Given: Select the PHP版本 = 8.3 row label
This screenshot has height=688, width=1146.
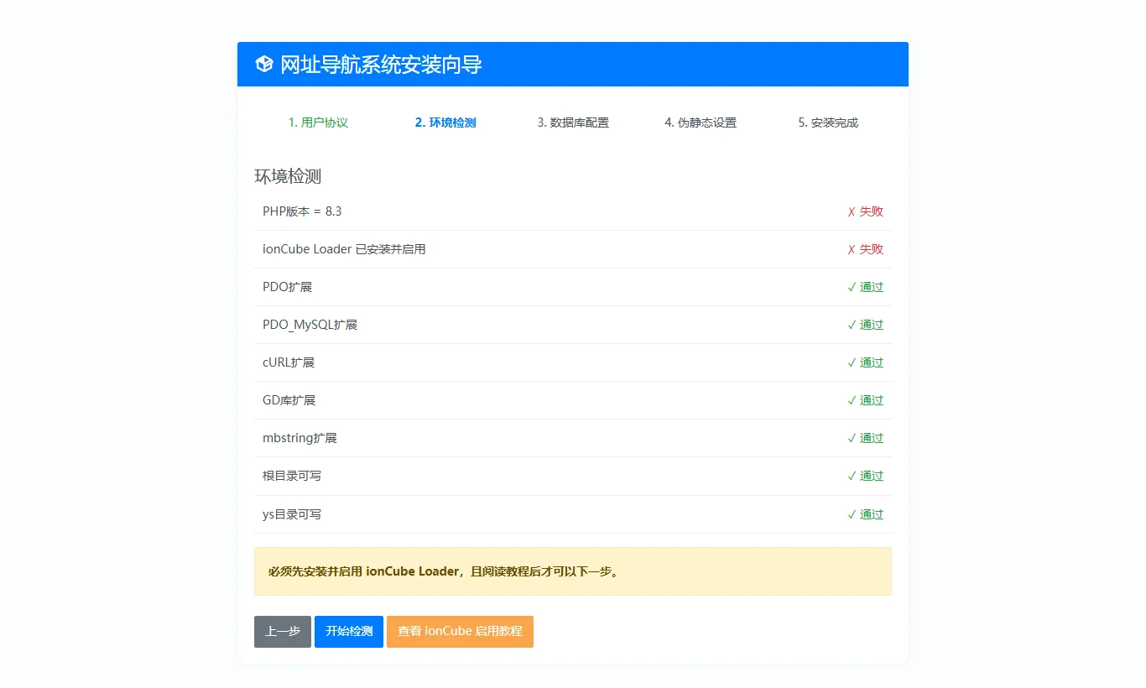Looking at the screenshot, I should pyautogui.click(x=302, y=211).
